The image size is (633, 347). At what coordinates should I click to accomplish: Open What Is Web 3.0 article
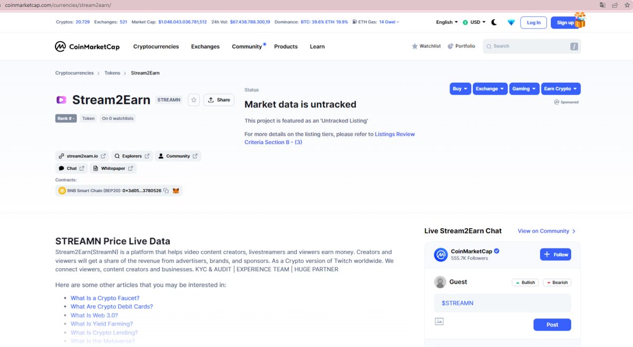(x=94, y=315)
